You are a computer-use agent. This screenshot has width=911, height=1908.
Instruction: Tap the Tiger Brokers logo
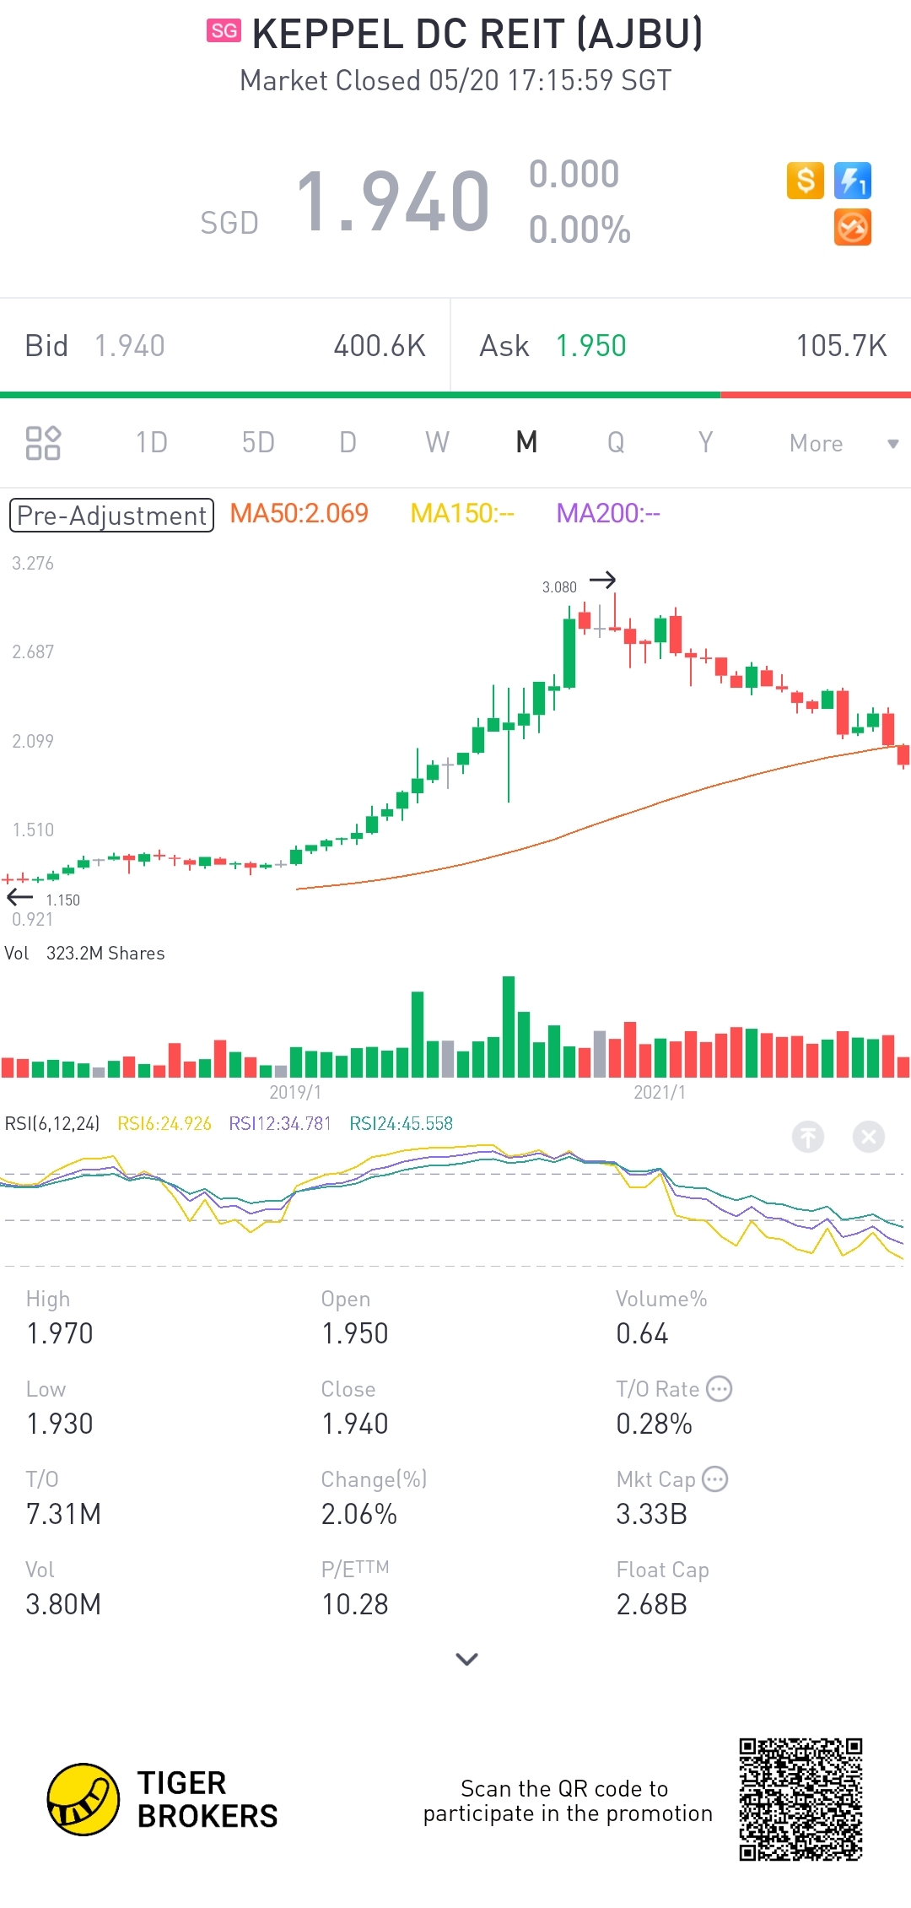pos(163,1799)
